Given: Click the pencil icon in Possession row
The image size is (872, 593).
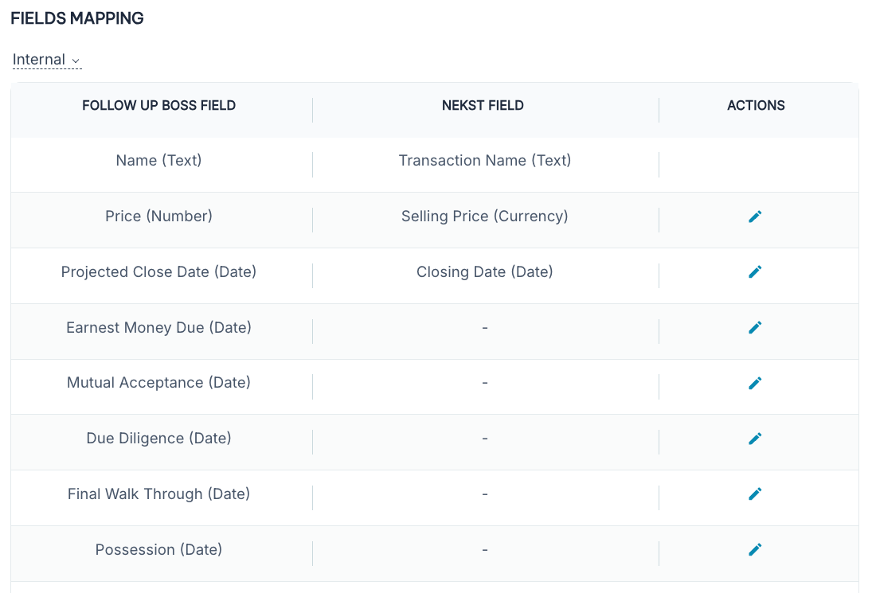Looking at the screenshot, I should 755,549.
